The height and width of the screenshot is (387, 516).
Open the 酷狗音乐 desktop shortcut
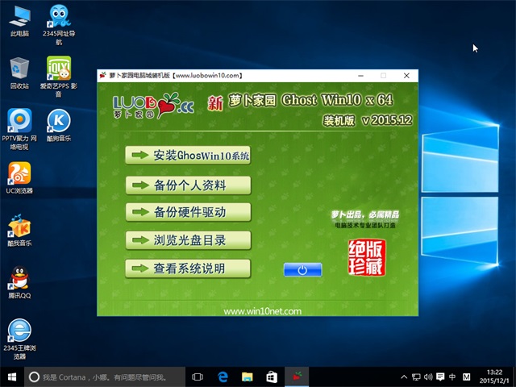coord(59,125)
